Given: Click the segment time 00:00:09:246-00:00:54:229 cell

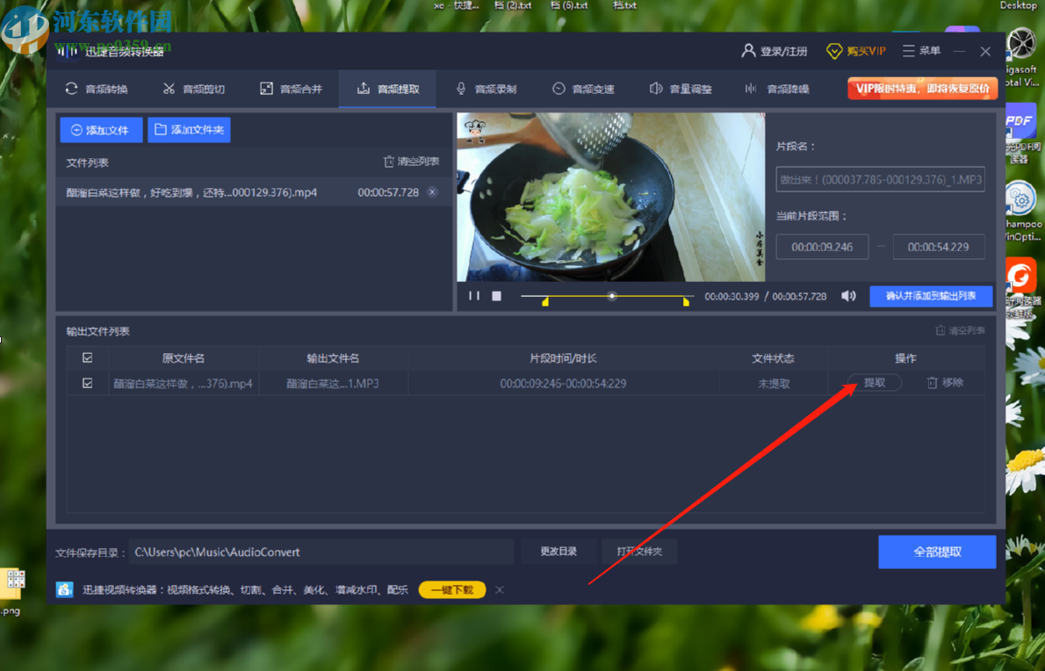Looking at the screenshot, I should pos(563,383).
